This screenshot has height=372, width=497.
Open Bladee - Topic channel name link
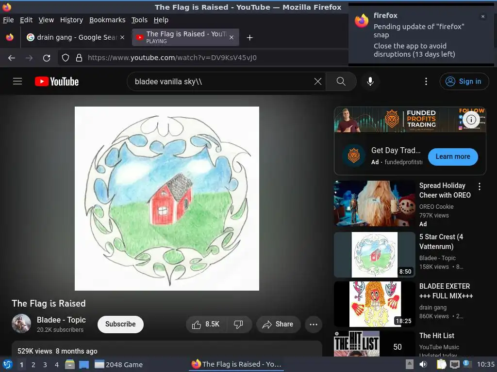click(61, 320)
